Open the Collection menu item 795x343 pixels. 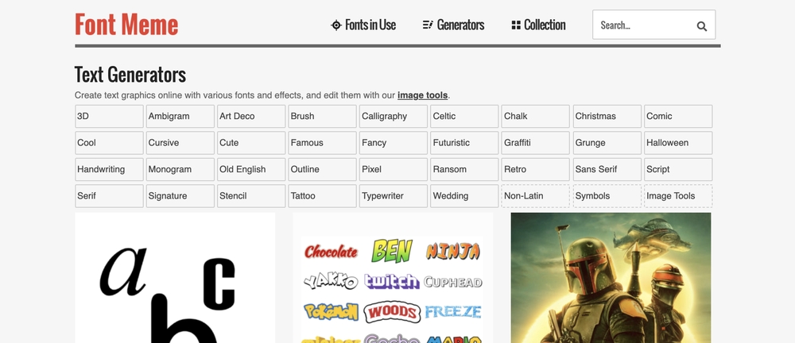coord(538,25)
